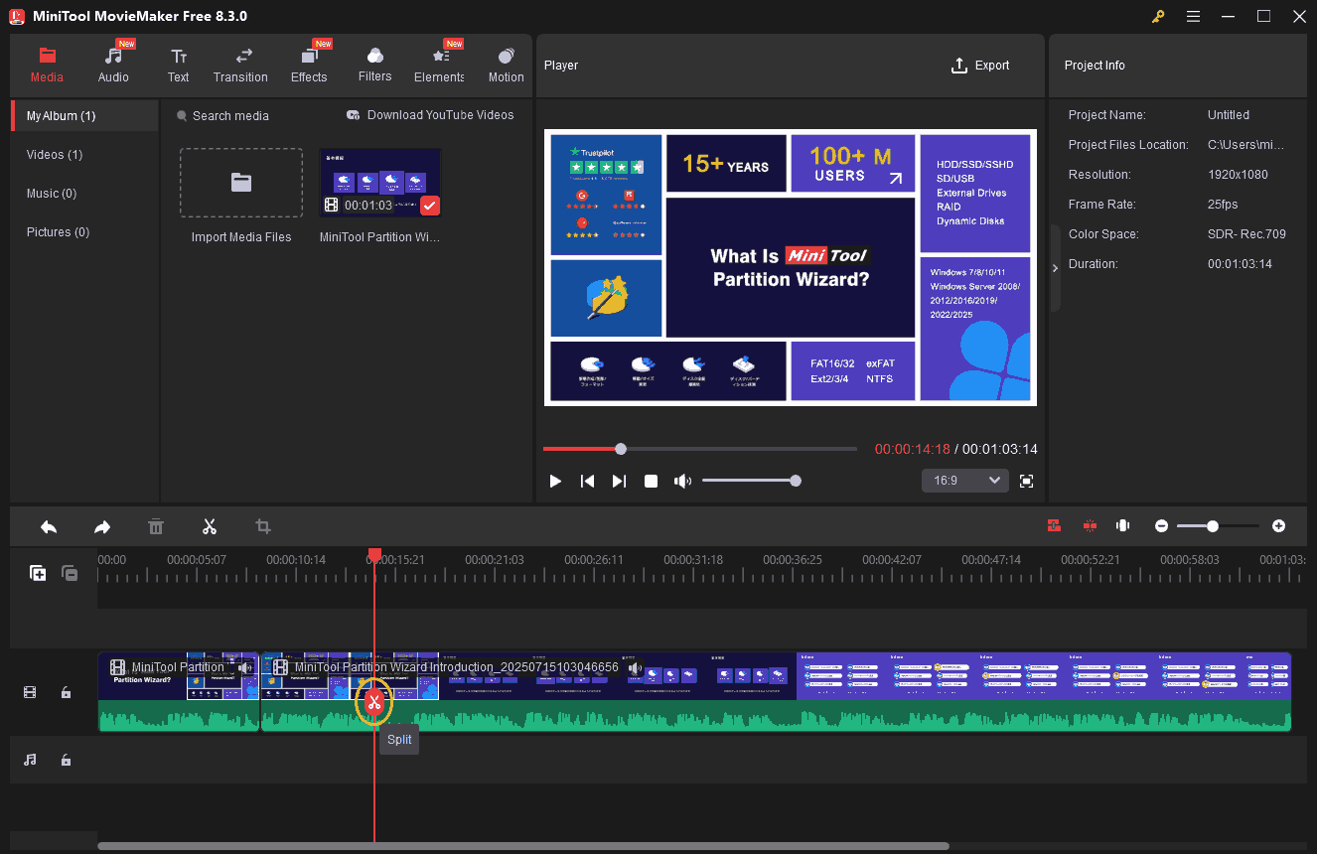Click the music track note icon
This screenshot has width=1317, height=854.
pos(30,760)
